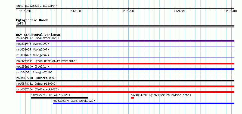Image resolution: width=242 pixels, height=114 pixels.
Task: Click the nsv6549317 (Sedlazeck2020) label
Action: pos(38,38)
